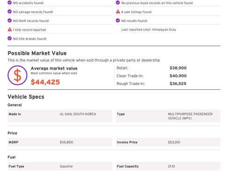Click the $36,525 rough trade-in value
Image resolution: width=228 pixels, height=171 pixels.
pos(178,84)
